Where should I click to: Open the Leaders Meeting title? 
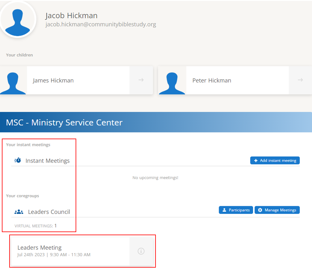click(x=40, y=248)
